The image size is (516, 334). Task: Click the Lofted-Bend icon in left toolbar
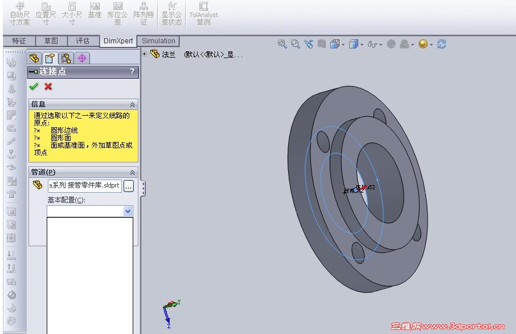(11, 89)
